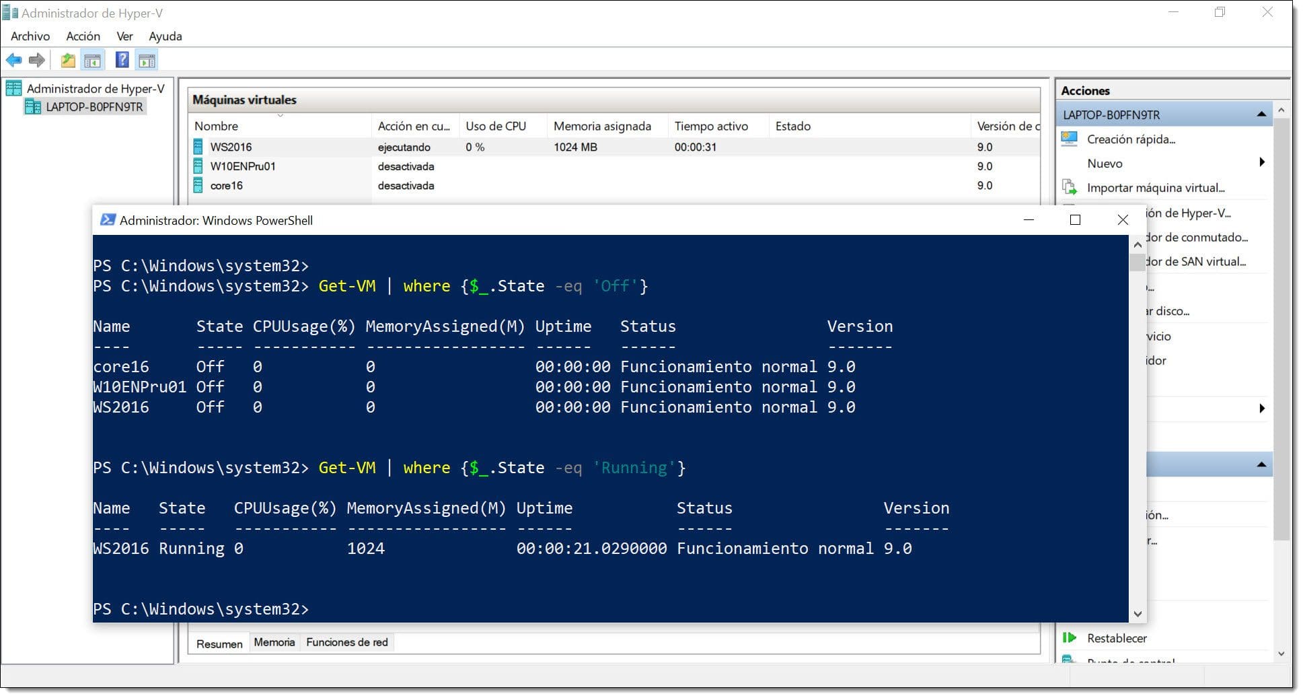Switch to the Memoria tab
This screenshot has height=698, width=1303.
(x=274, y=642)
